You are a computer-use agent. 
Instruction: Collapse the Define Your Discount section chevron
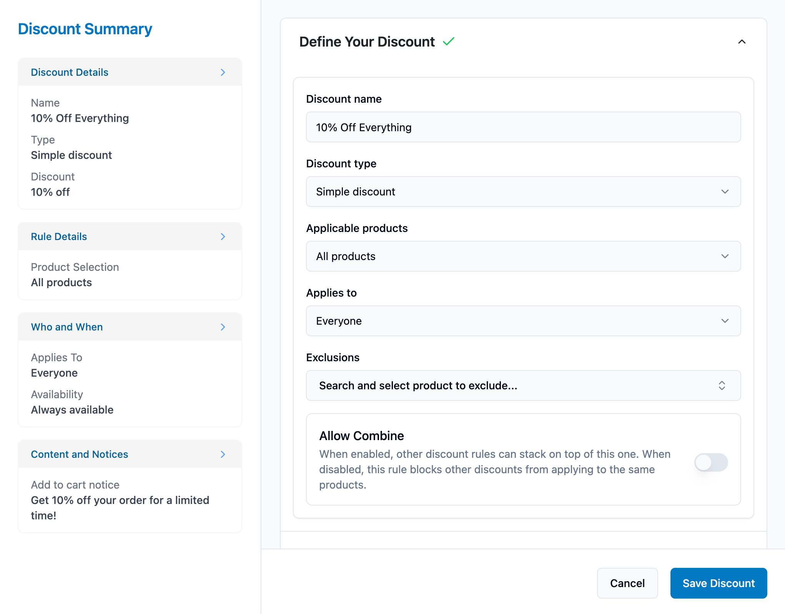pos(742,42)
